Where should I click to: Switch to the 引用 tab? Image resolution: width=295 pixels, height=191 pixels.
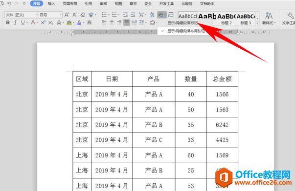[88, 3]
